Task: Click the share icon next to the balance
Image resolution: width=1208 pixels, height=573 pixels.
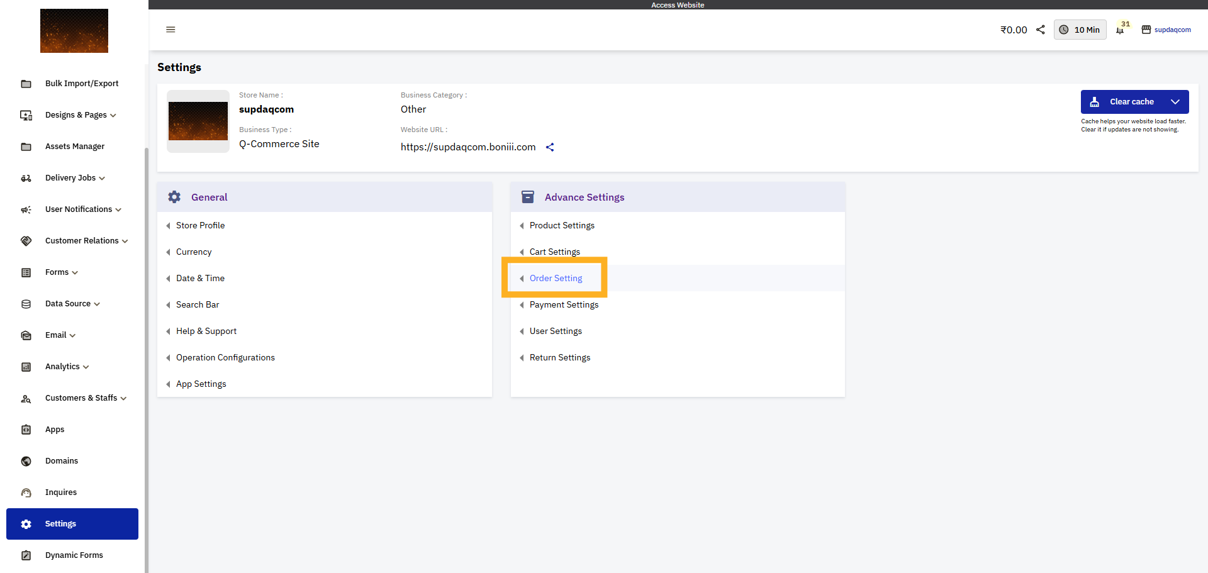Action: (x=1041, y=30)
